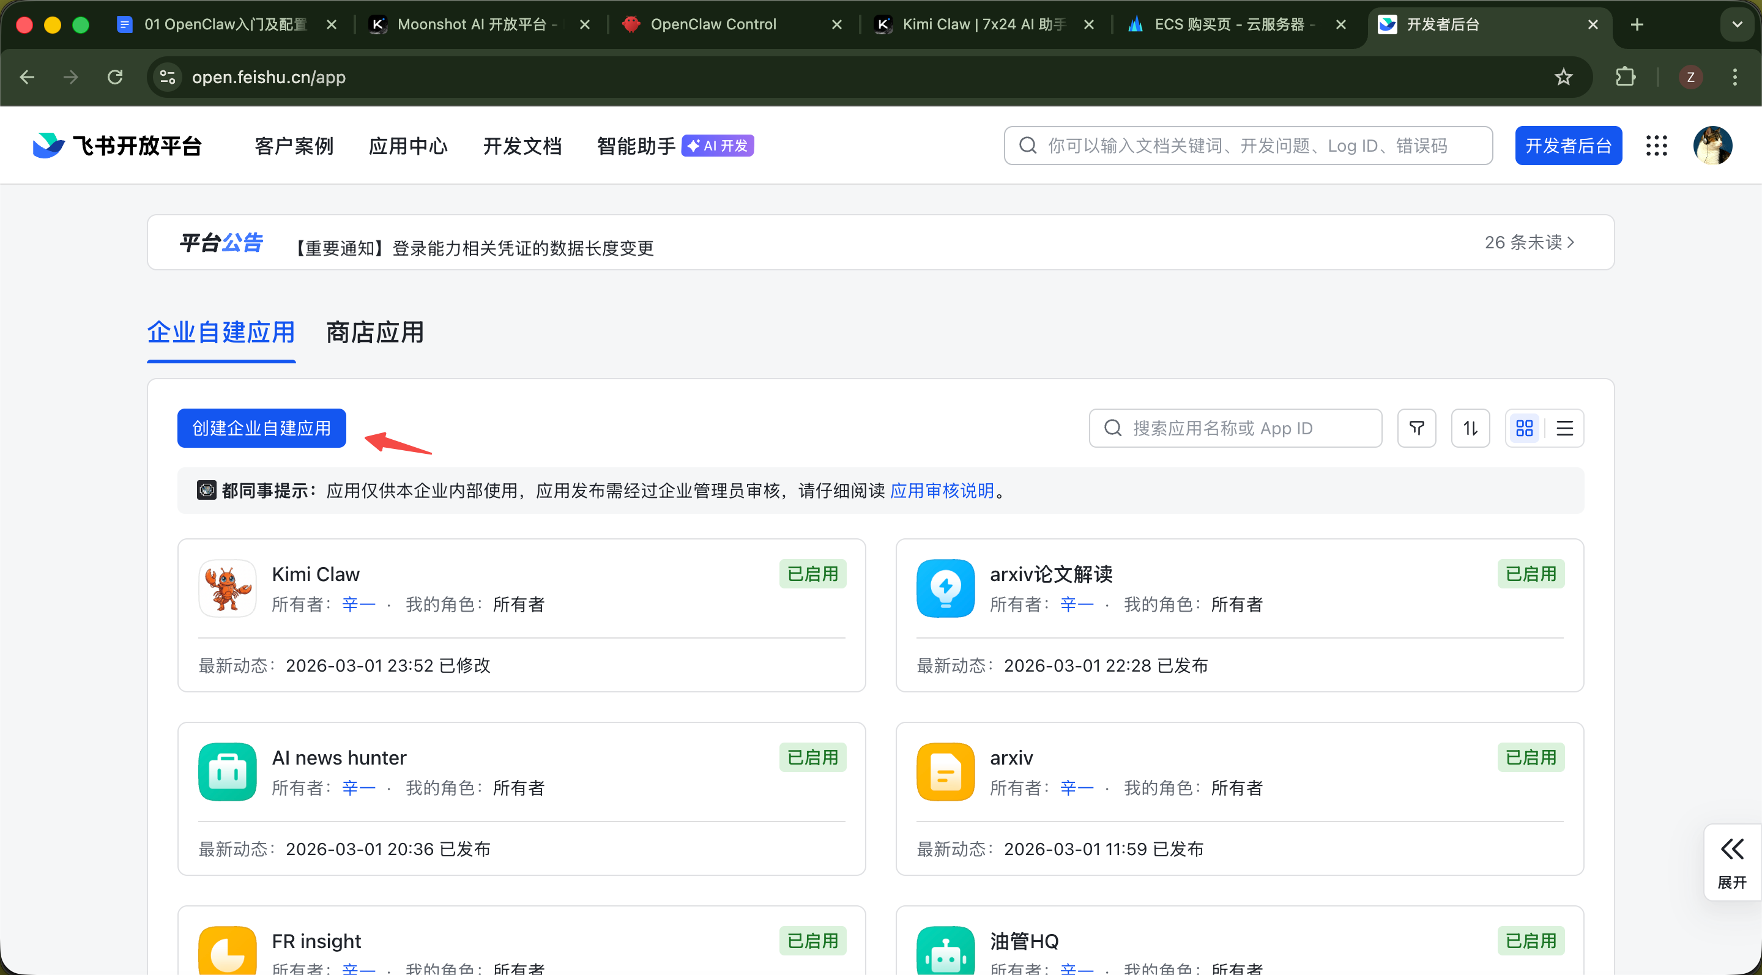Click the AI news hunter app title
The height and width of the screenshot is (975, 1762).
340,758
